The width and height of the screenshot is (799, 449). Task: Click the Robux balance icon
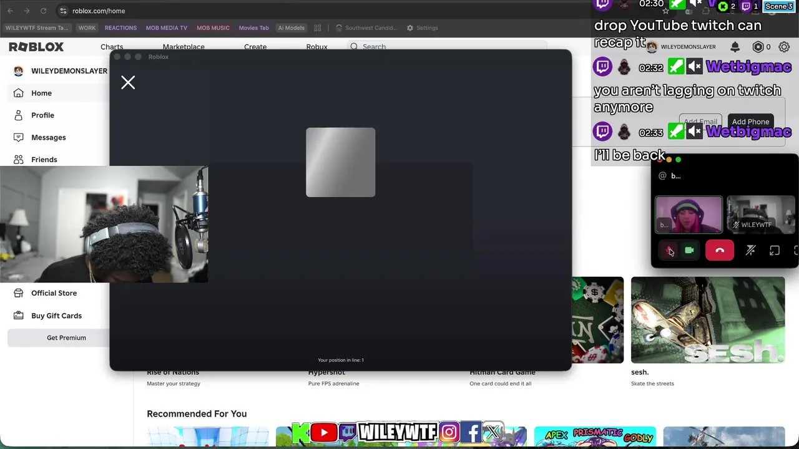pos(758,47)
